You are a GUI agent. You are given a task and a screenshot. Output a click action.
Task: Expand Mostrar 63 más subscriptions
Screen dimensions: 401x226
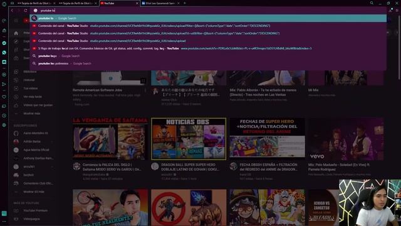[x=34, y=191]
